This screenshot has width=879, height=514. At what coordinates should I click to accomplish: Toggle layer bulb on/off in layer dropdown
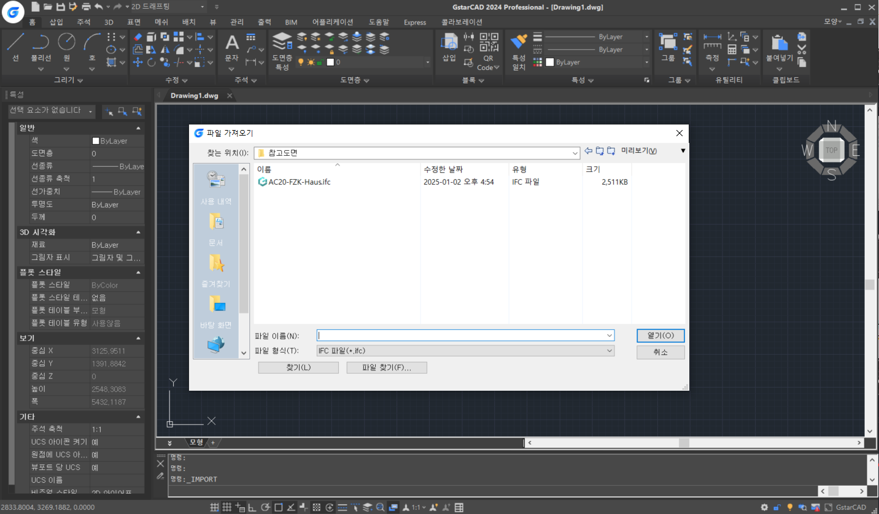click(301, 62)
